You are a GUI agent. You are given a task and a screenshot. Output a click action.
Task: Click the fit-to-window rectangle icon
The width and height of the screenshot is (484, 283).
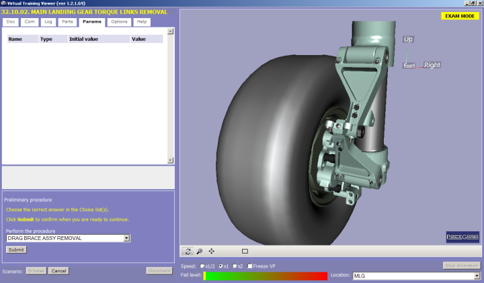click(x=245, y=251)
